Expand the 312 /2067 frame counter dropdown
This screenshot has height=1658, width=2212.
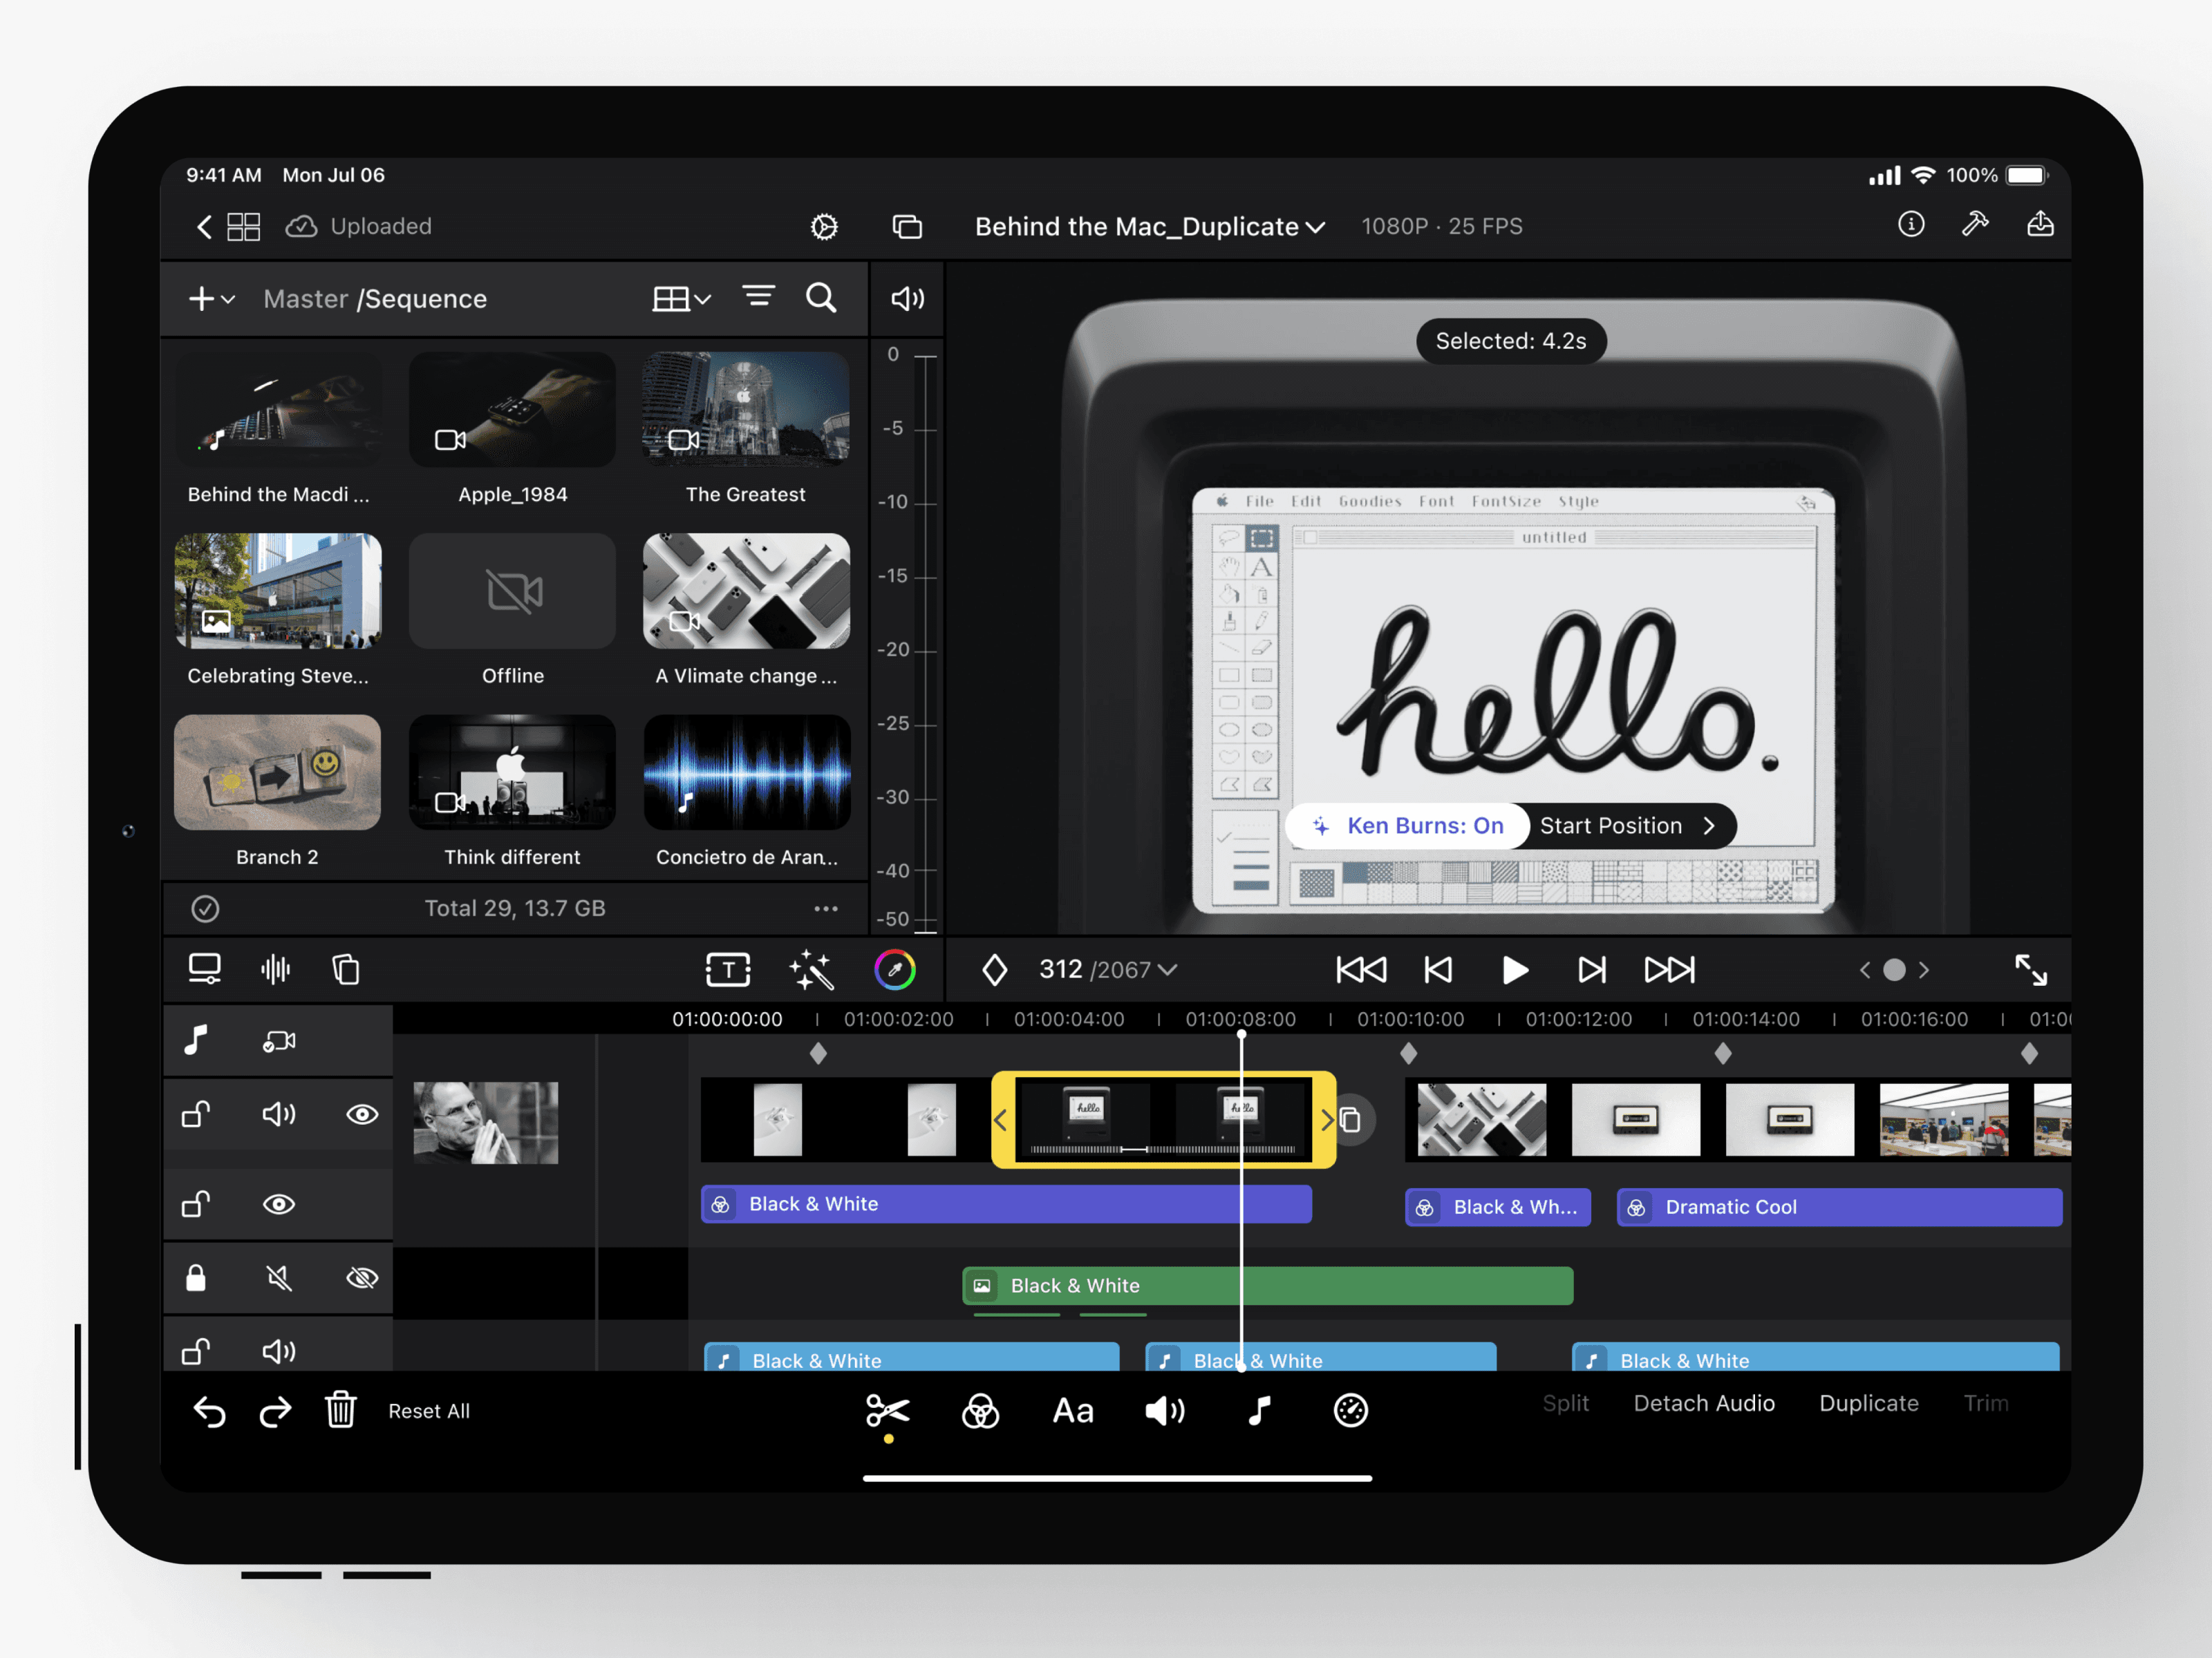coord(1108,969)
